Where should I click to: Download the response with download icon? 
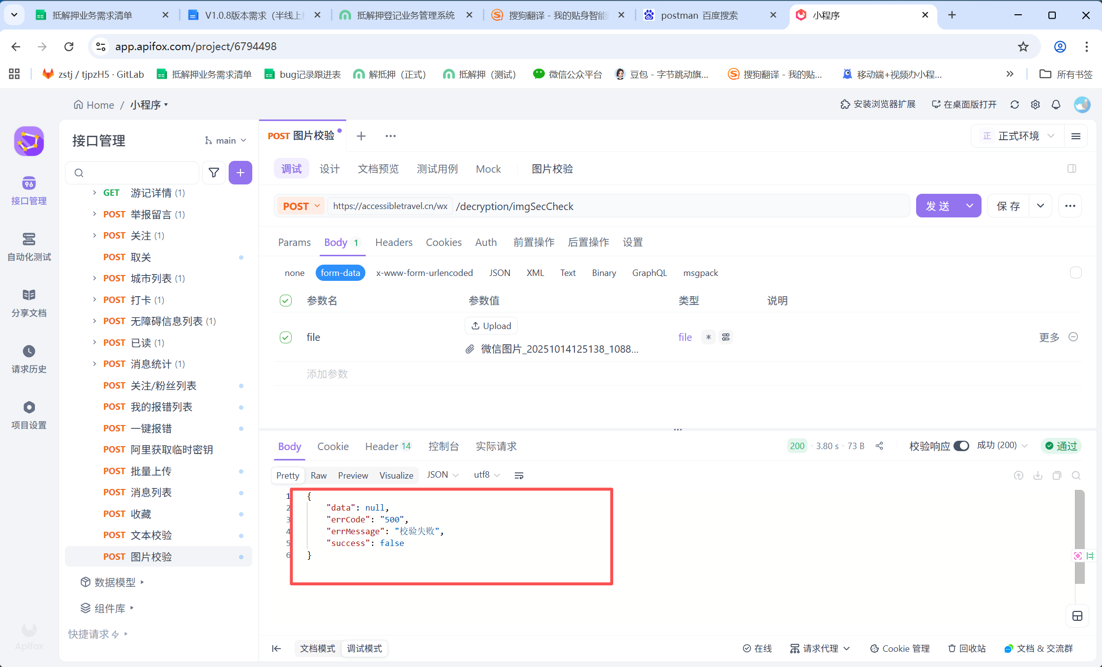pyautogui.click(x=1038, y=475)
